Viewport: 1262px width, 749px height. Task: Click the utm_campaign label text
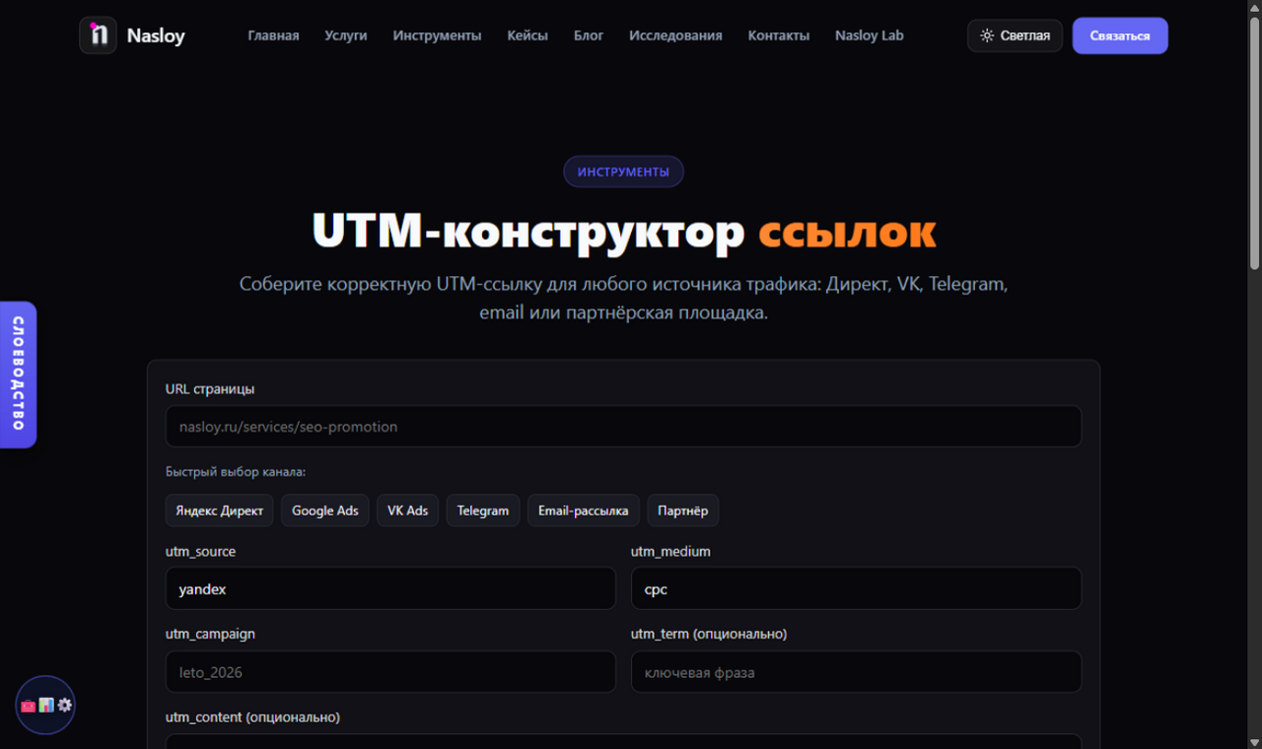click(x=210, y=634)
